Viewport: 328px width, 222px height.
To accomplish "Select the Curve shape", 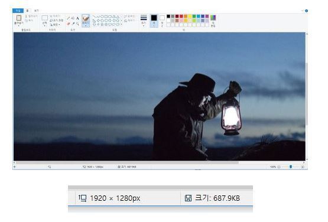I will (98, 17).
